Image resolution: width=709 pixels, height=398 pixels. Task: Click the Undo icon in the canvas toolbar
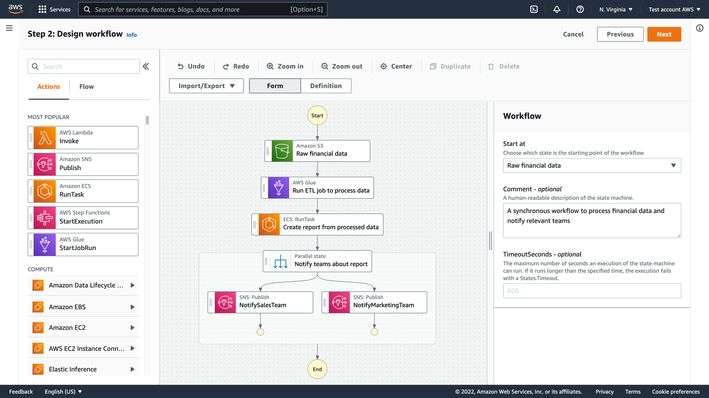[x=191, y=66]
